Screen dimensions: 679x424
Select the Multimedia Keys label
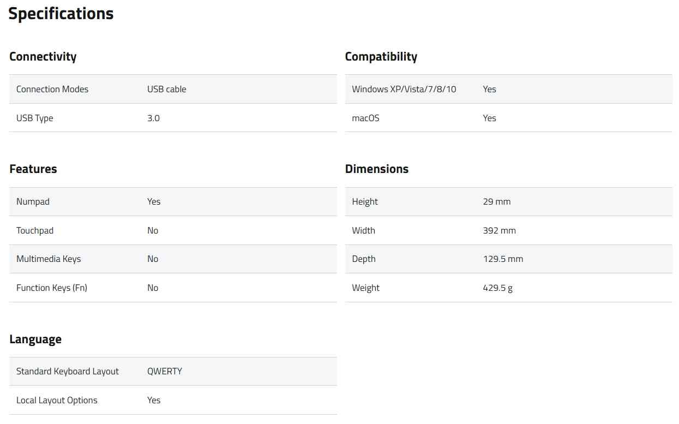pos(49,259)
